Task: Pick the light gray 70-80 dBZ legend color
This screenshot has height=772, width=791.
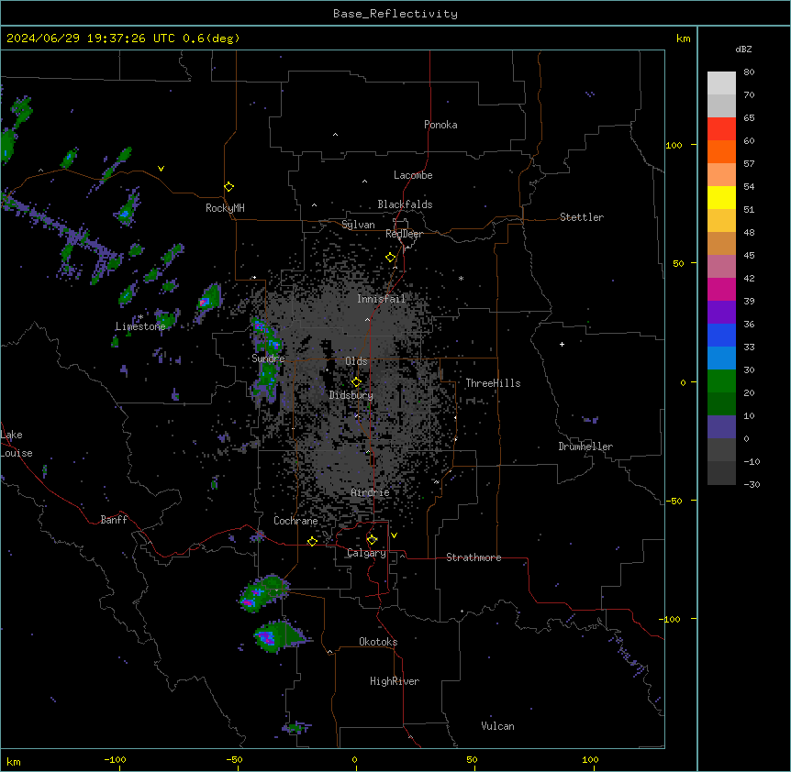Action: 721,83
